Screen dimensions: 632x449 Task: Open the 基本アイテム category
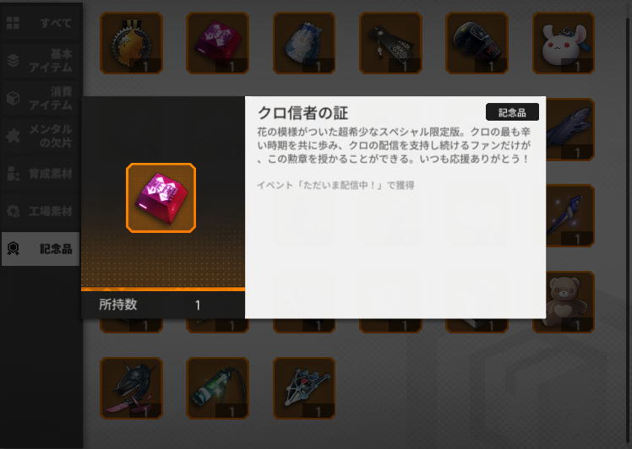[41, 61]
